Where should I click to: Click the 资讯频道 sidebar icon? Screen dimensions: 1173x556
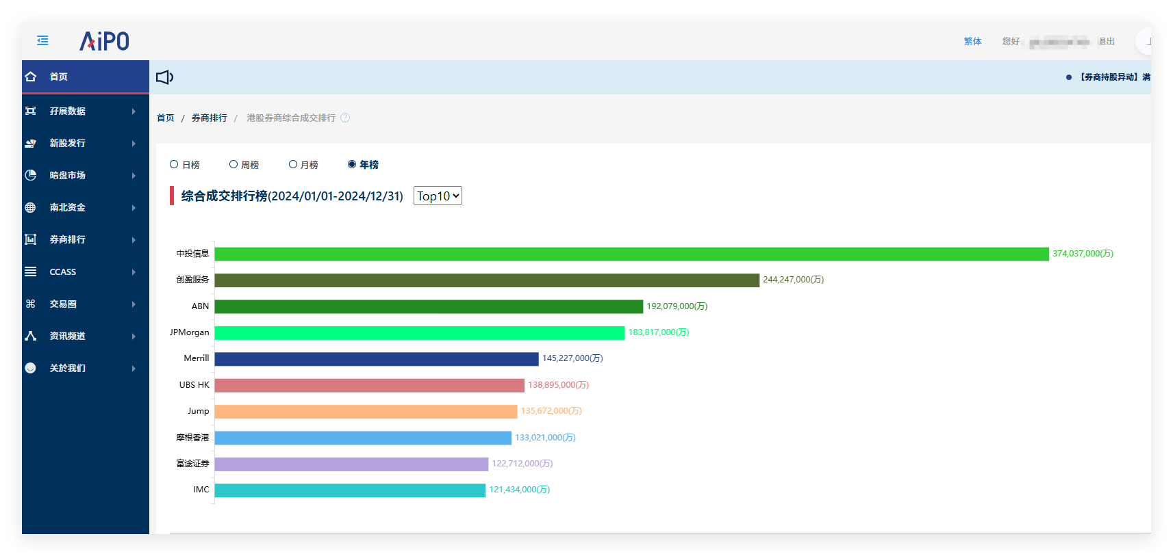(x=31, y=336)
